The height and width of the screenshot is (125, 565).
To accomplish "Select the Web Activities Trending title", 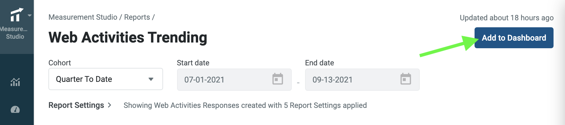I will 128,37.
